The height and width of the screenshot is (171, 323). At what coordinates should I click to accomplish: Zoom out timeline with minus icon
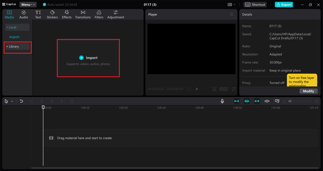click(284, 101)
